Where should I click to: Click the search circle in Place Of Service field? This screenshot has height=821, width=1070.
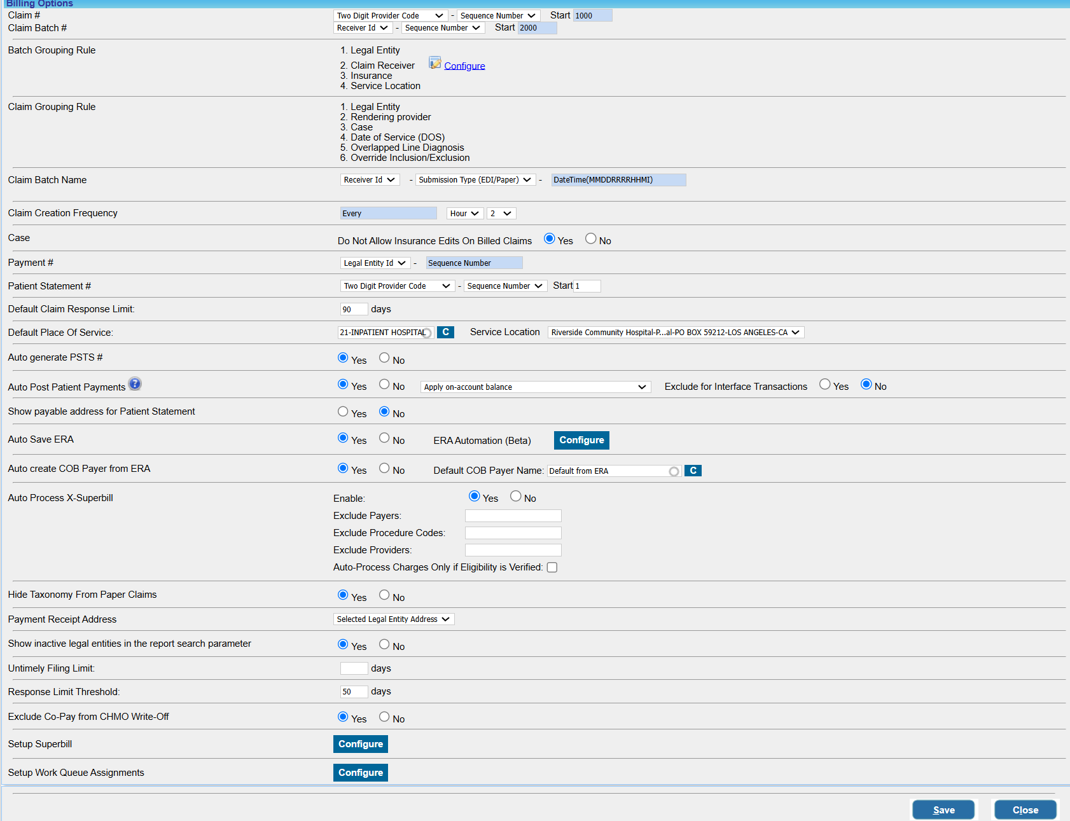pyautogui.click(x=427, y=333)
